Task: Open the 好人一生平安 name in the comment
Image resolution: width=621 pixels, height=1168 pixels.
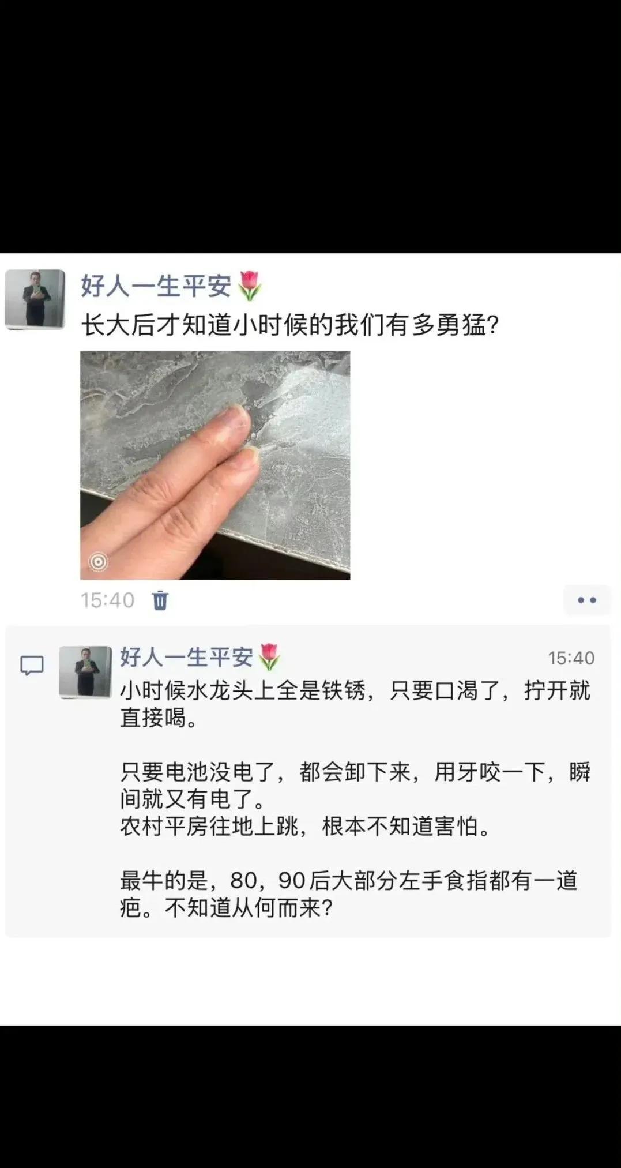Action: pos(187,657)
